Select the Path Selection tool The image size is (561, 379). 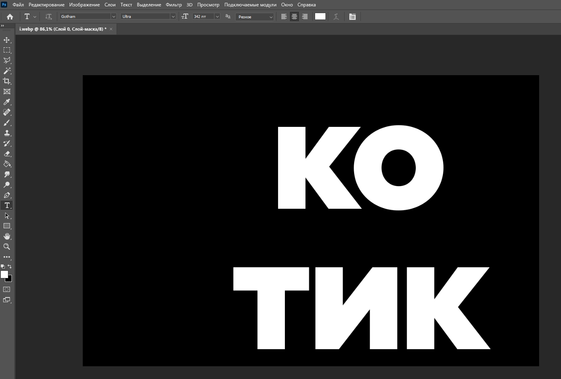(x=7, y=216)
